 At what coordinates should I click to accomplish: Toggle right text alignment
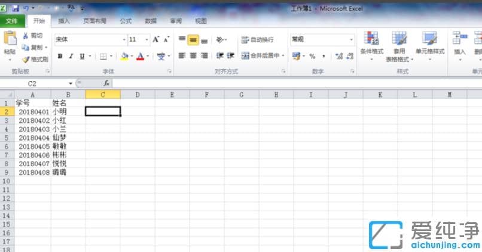tap(205, 56)
